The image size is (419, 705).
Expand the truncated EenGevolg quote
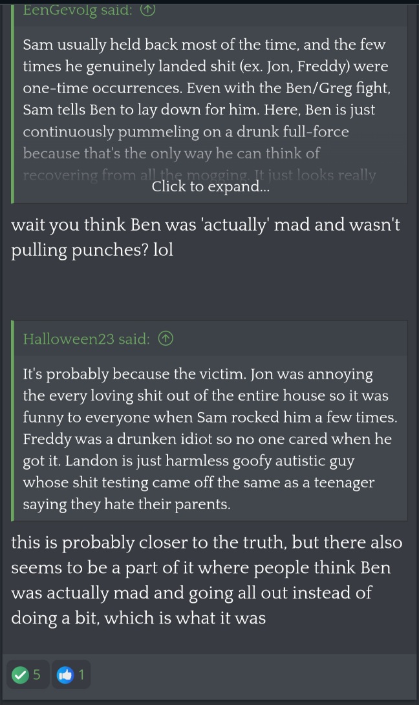point(211,186)
